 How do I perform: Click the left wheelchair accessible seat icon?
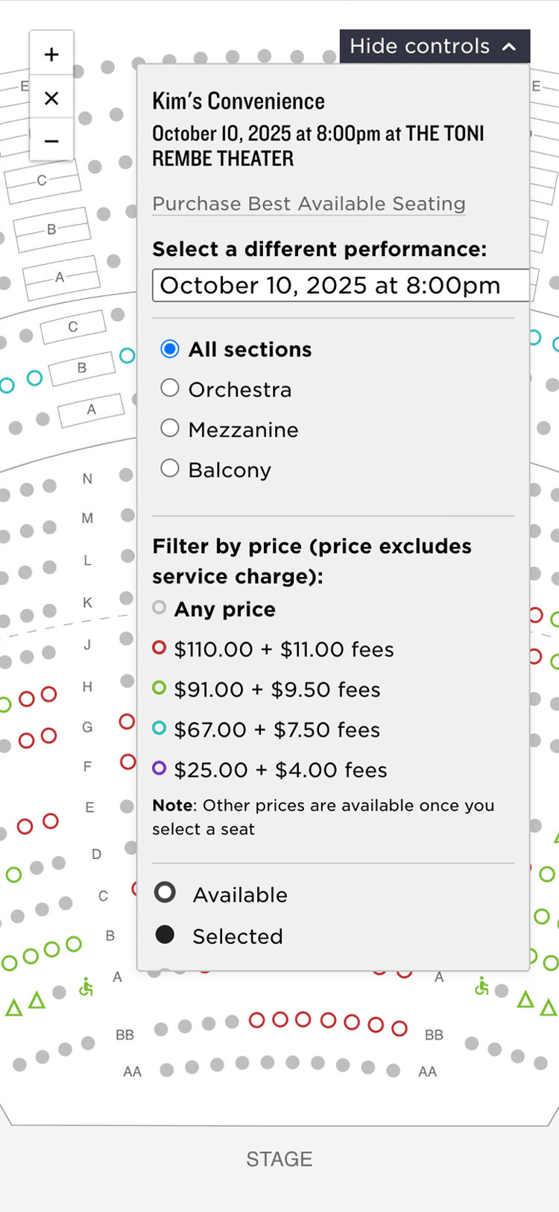click(x=86, y=987)
